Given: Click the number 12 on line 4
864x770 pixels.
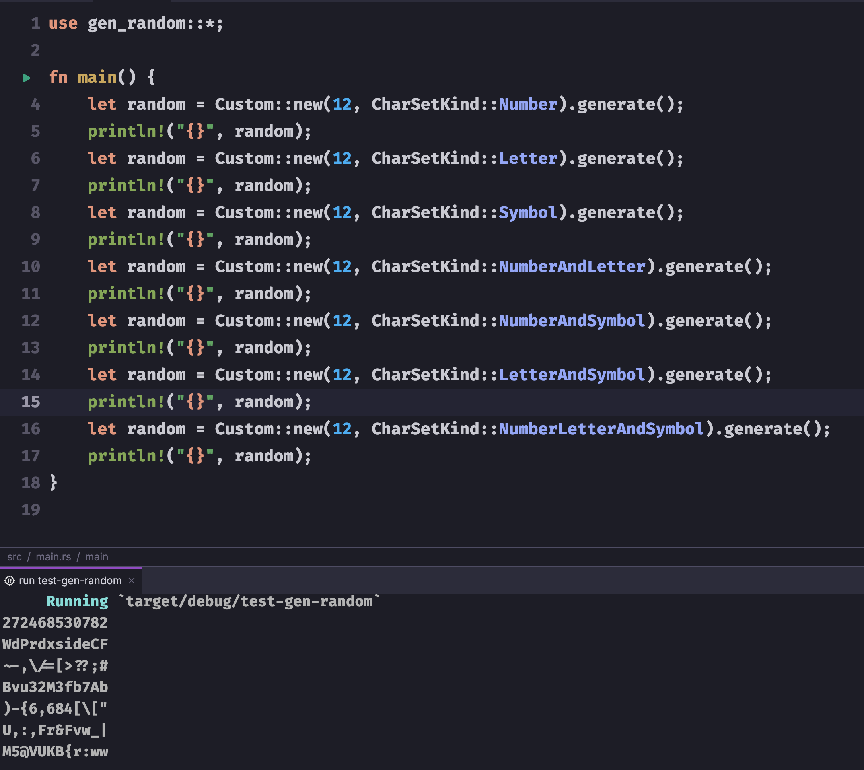Looking at the screenshot, I should [x=342, y=105].
